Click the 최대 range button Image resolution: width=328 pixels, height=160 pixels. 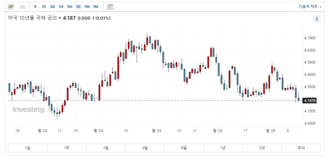(x=301, y=148)
